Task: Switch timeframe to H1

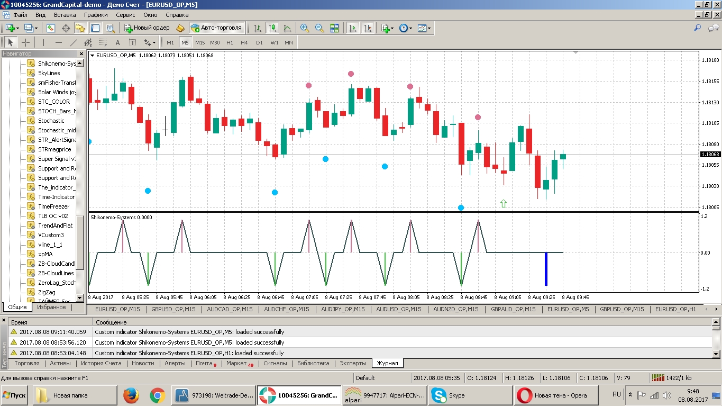Action: [230, 42]
